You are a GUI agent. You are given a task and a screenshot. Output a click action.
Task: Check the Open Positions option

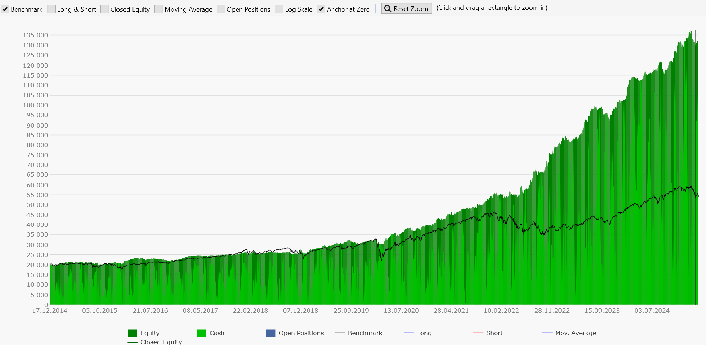(x=221, y=9)
